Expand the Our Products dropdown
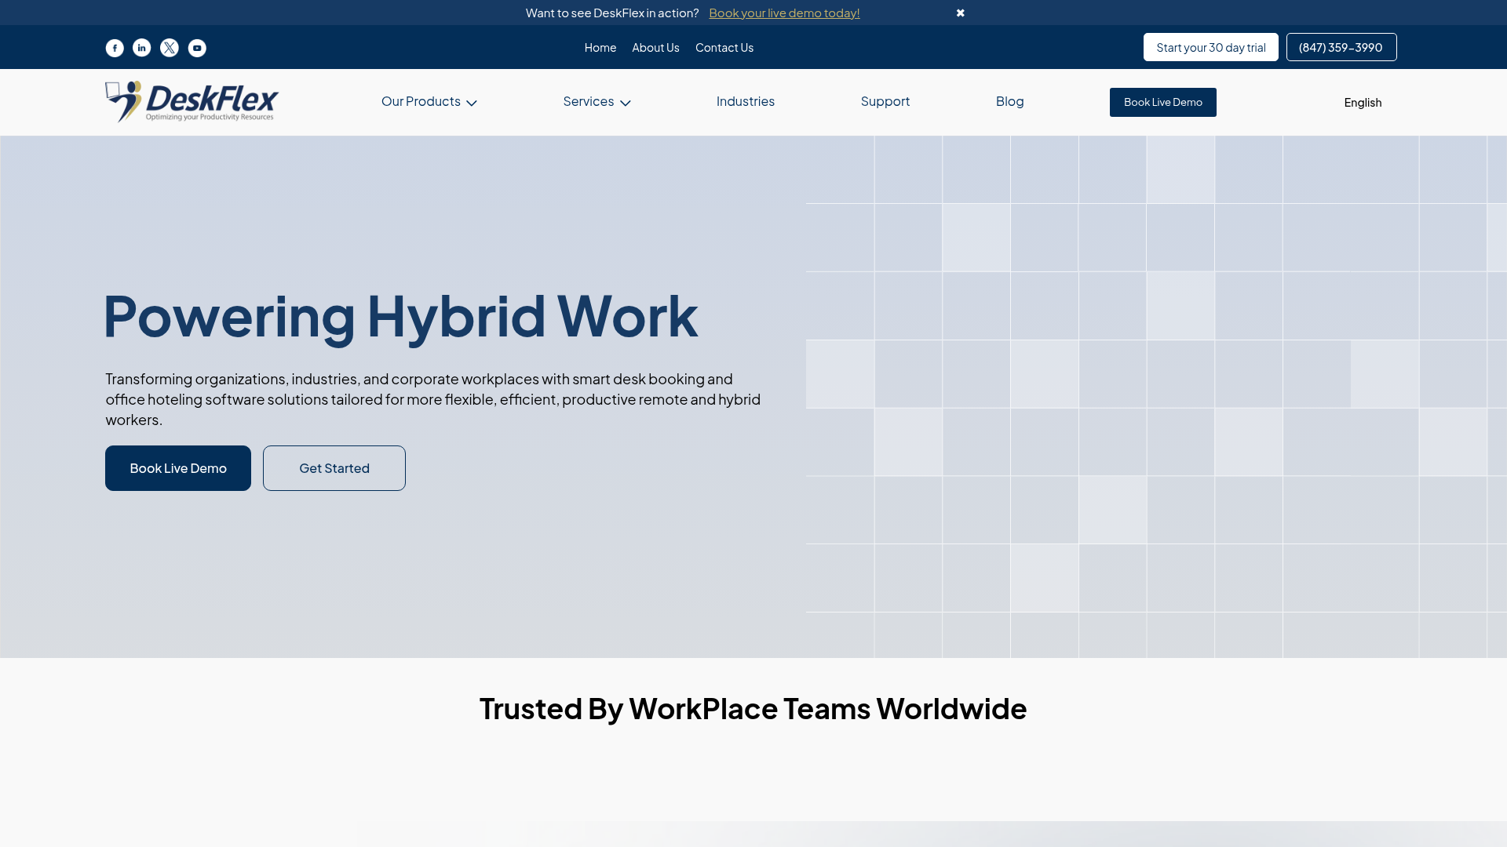1507x847 pixels. 429,102
